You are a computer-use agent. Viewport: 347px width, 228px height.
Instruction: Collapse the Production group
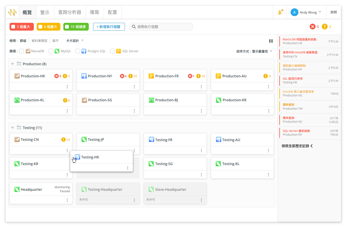point(12,64)
